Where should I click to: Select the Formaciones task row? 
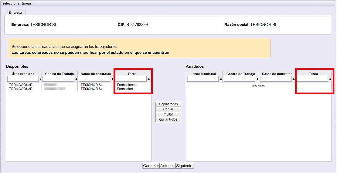click(x=78, y=85)
